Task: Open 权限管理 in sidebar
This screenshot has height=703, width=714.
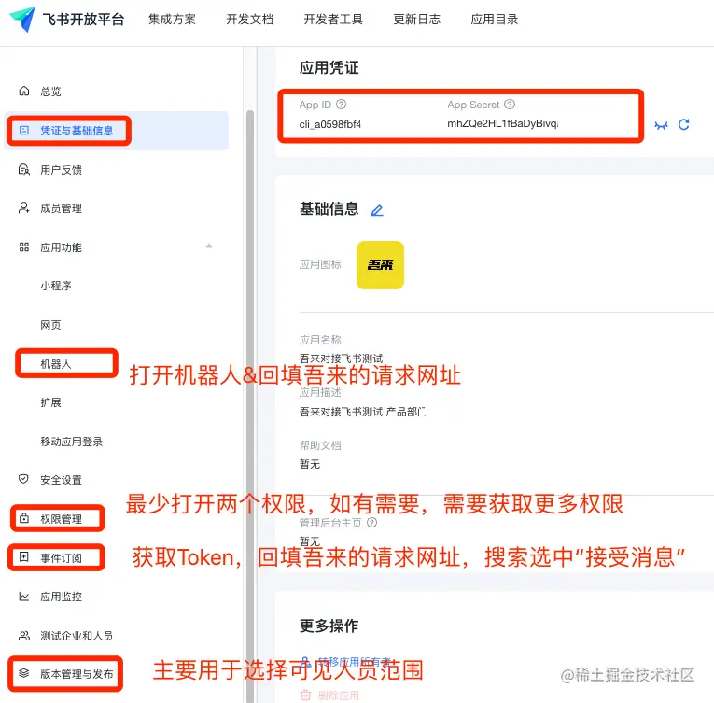Action: (x=61, y=519)
